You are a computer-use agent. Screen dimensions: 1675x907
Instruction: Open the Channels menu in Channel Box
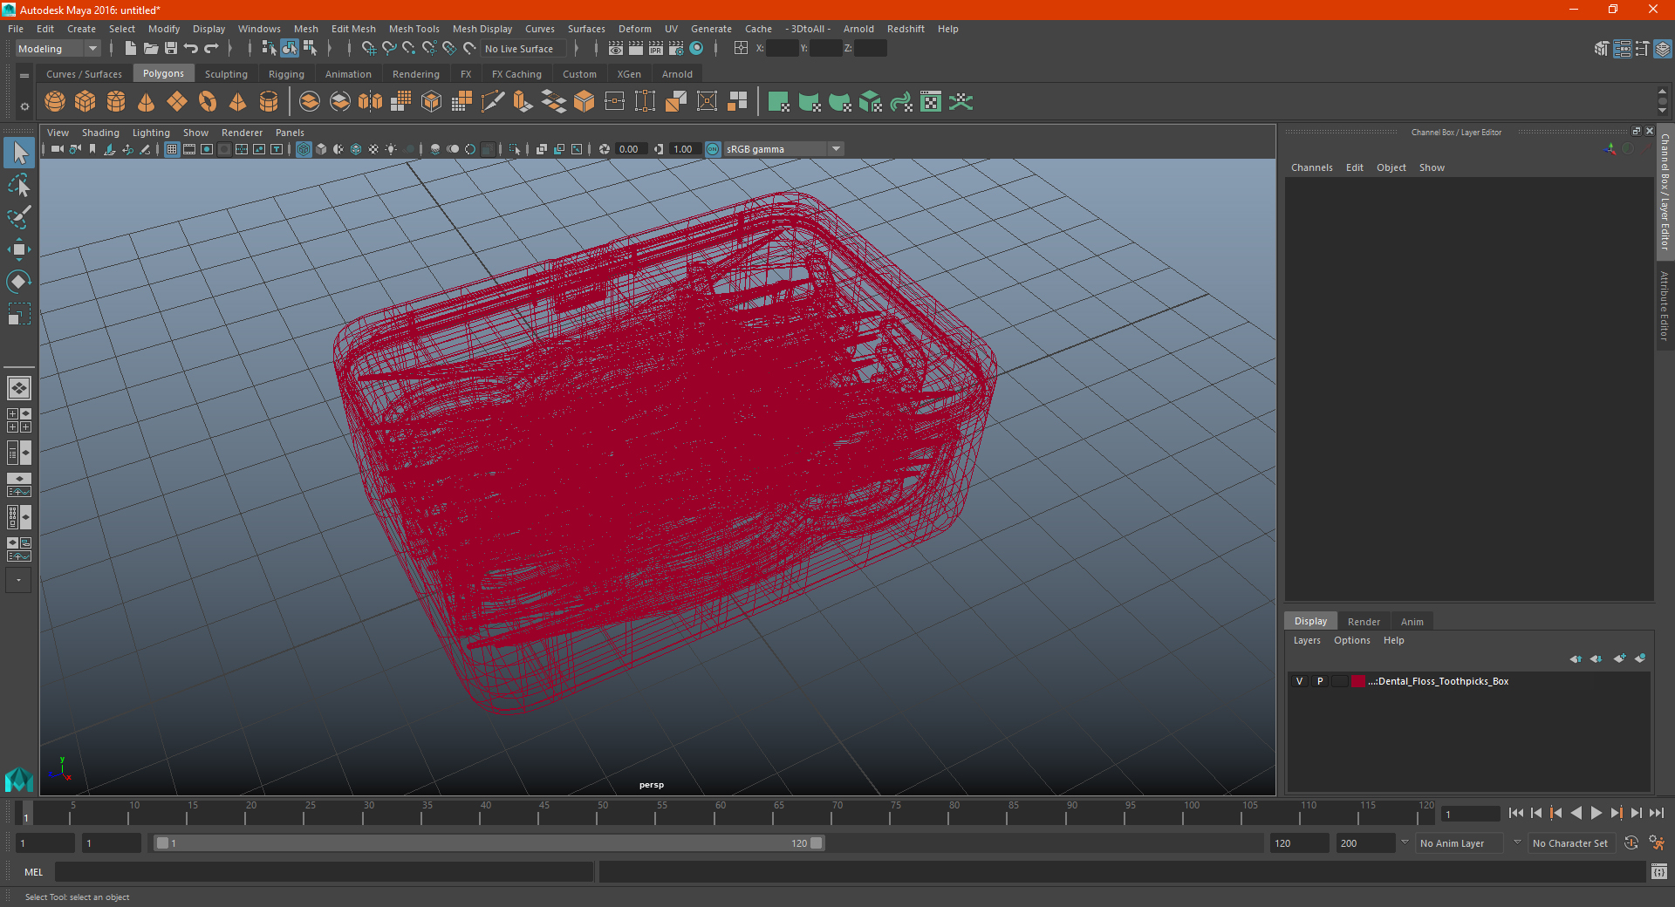[x=1311, y=167]
